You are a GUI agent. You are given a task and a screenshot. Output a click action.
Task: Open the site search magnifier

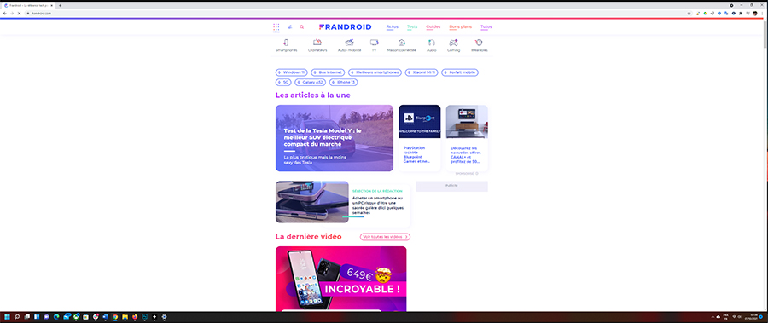coord(302,27)
